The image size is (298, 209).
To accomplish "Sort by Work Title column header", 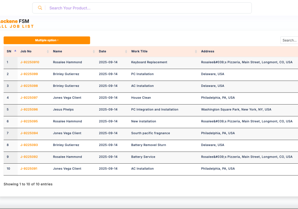I will (x=139, y=51).
